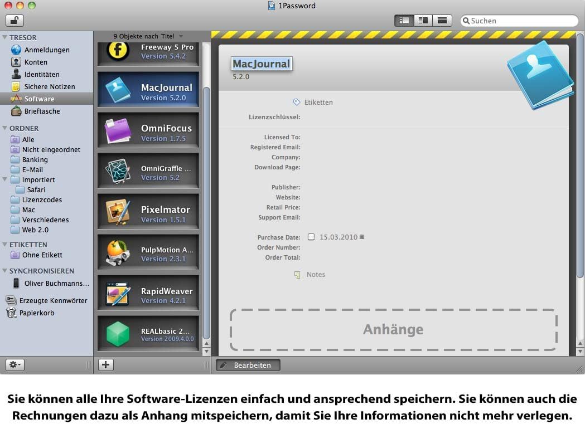Open the Papierkorb trash icon
The image size is (585, 424).
click(12, 313)
